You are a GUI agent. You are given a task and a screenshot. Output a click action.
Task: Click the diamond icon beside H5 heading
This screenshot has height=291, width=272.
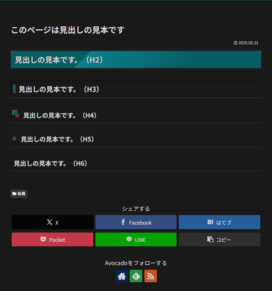tap(14, 139)
